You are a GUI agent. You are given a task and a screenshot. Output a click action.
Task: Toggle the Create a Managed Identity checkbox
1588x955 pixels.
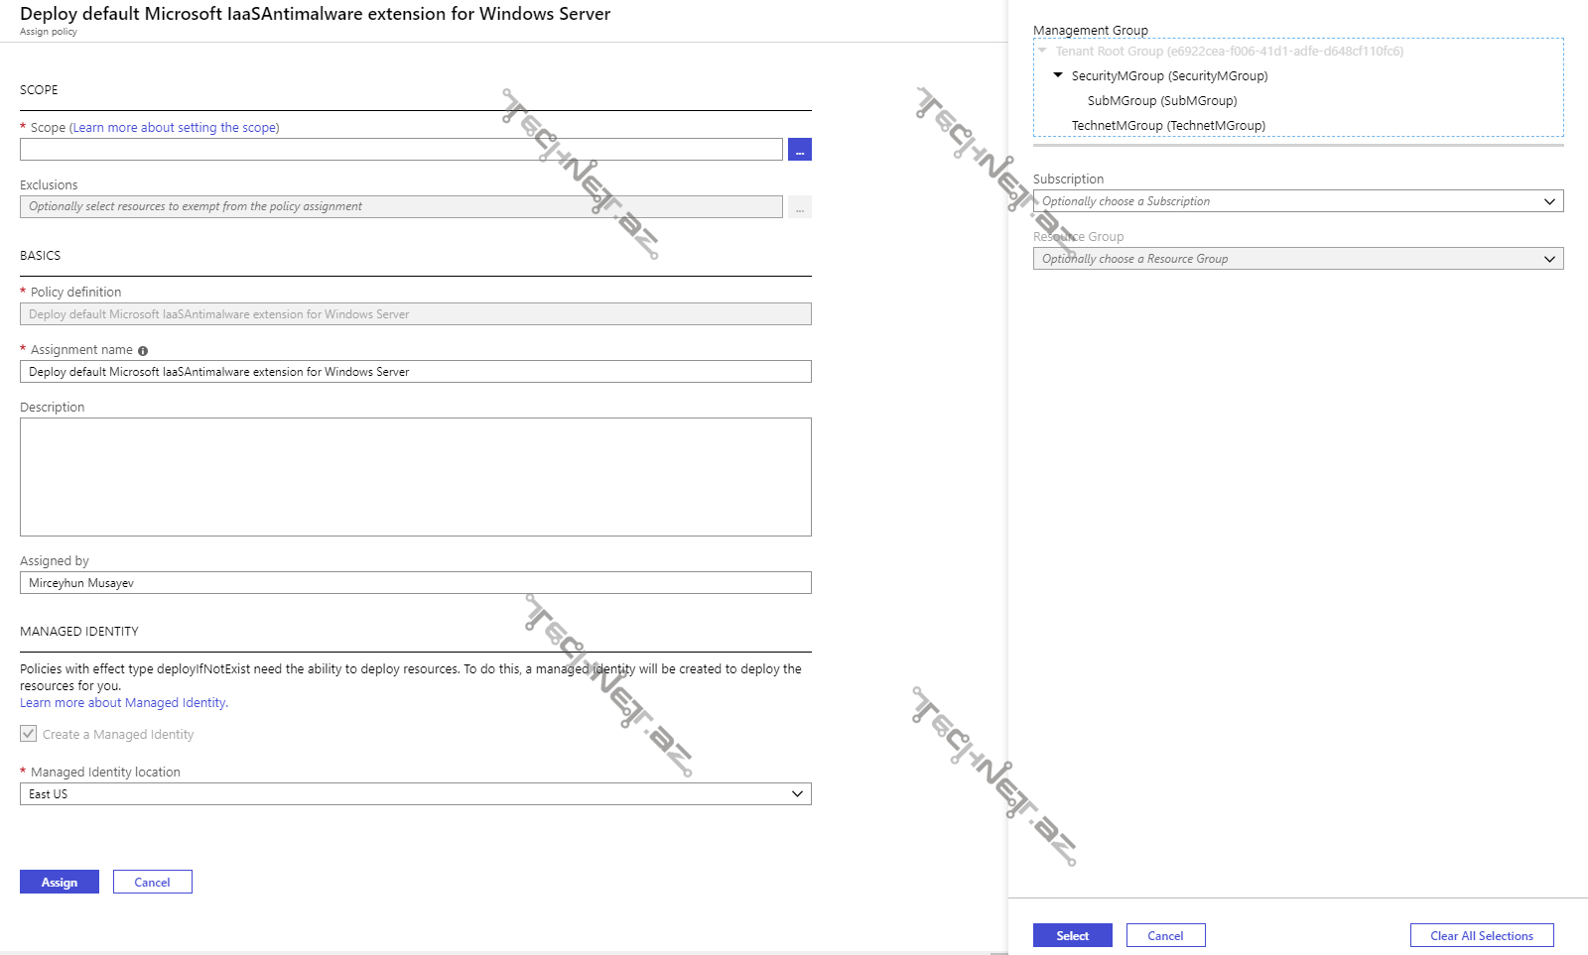[x=29, y=734]
